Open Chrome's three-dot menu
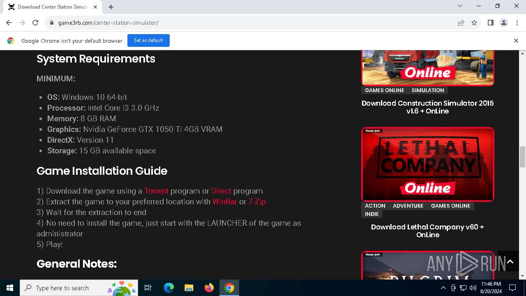 517,23
